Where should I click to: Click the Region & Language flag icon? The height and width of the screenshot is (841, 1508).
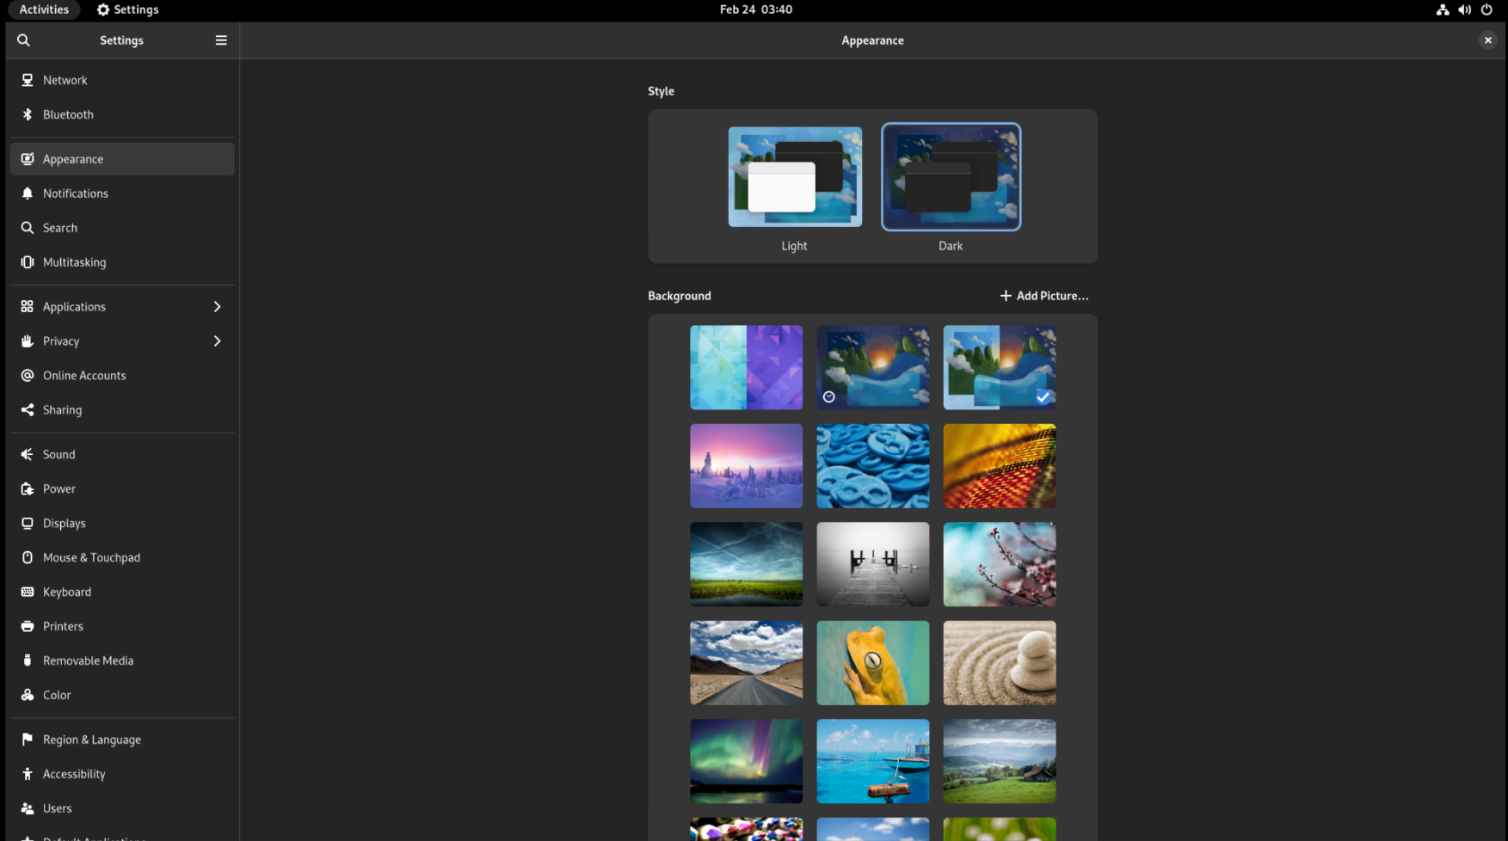[28, 740]
